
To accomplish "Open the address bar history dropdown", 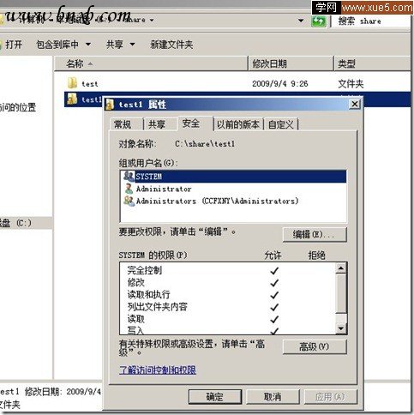I will [301, 21].
